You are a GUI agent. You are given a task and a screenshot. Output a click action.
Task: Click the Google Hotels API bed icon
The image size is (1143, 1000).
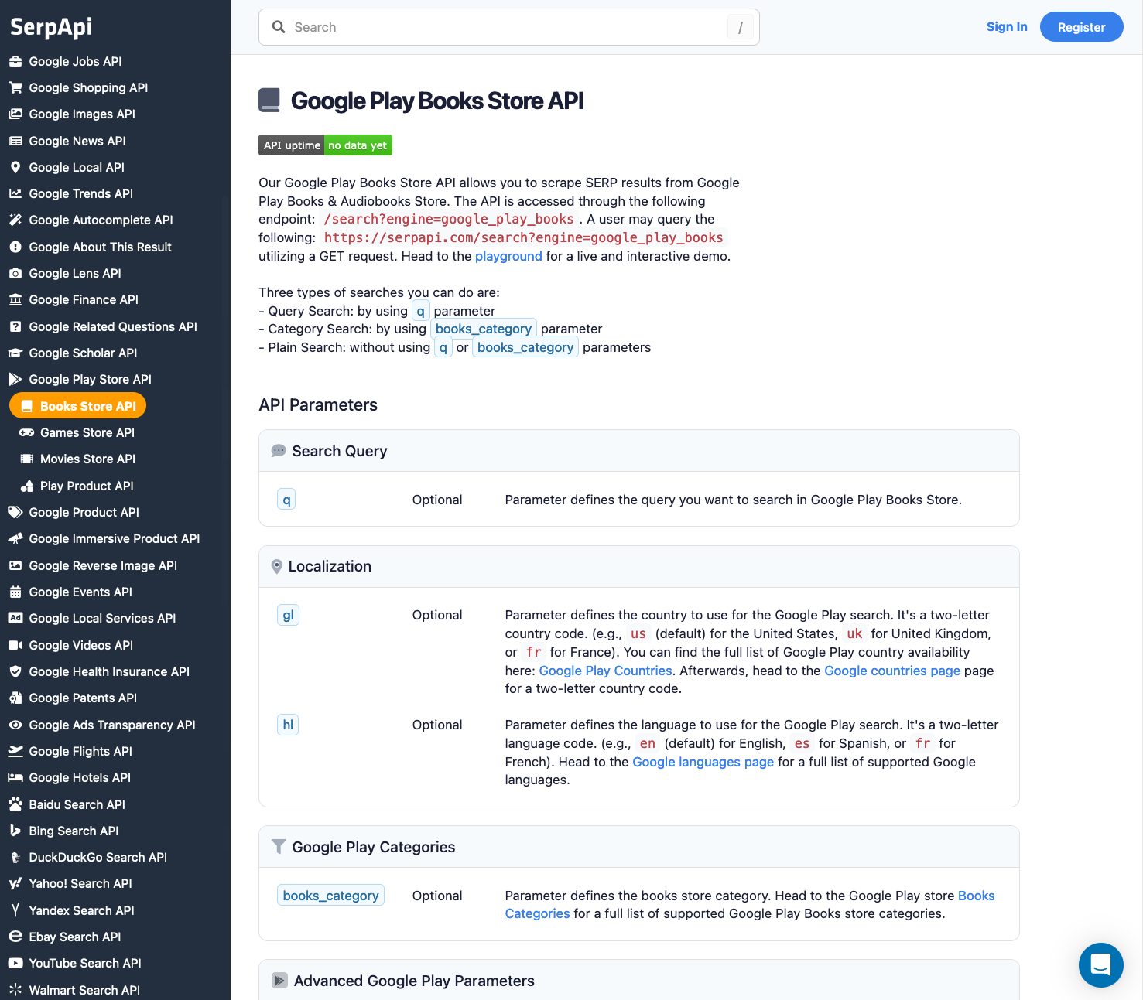[15, 777]
